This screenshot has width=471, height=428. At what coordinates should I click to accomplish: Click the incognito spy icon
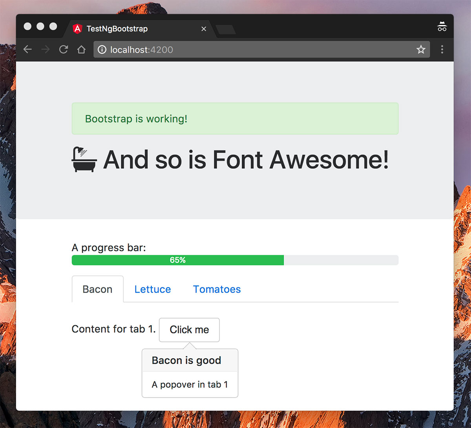[x=442, y=27]
